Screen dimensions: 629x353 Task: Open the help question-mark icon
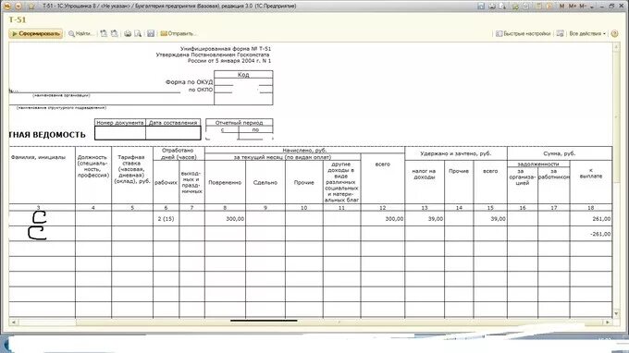point(614,33)
